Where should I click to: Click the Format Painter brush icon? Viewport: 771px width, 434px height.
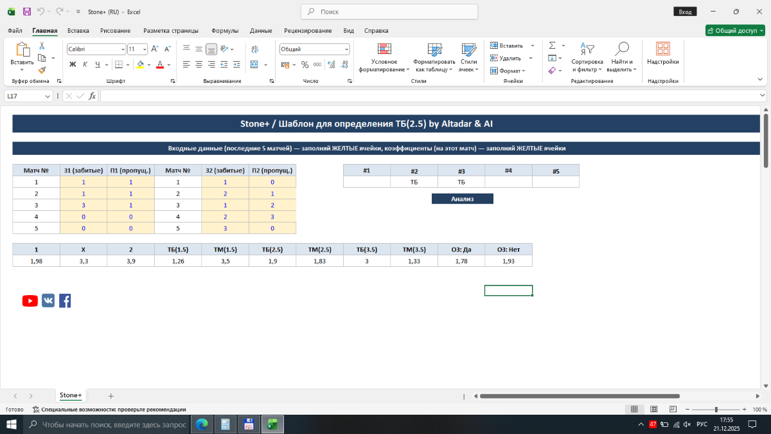(42, 70)
